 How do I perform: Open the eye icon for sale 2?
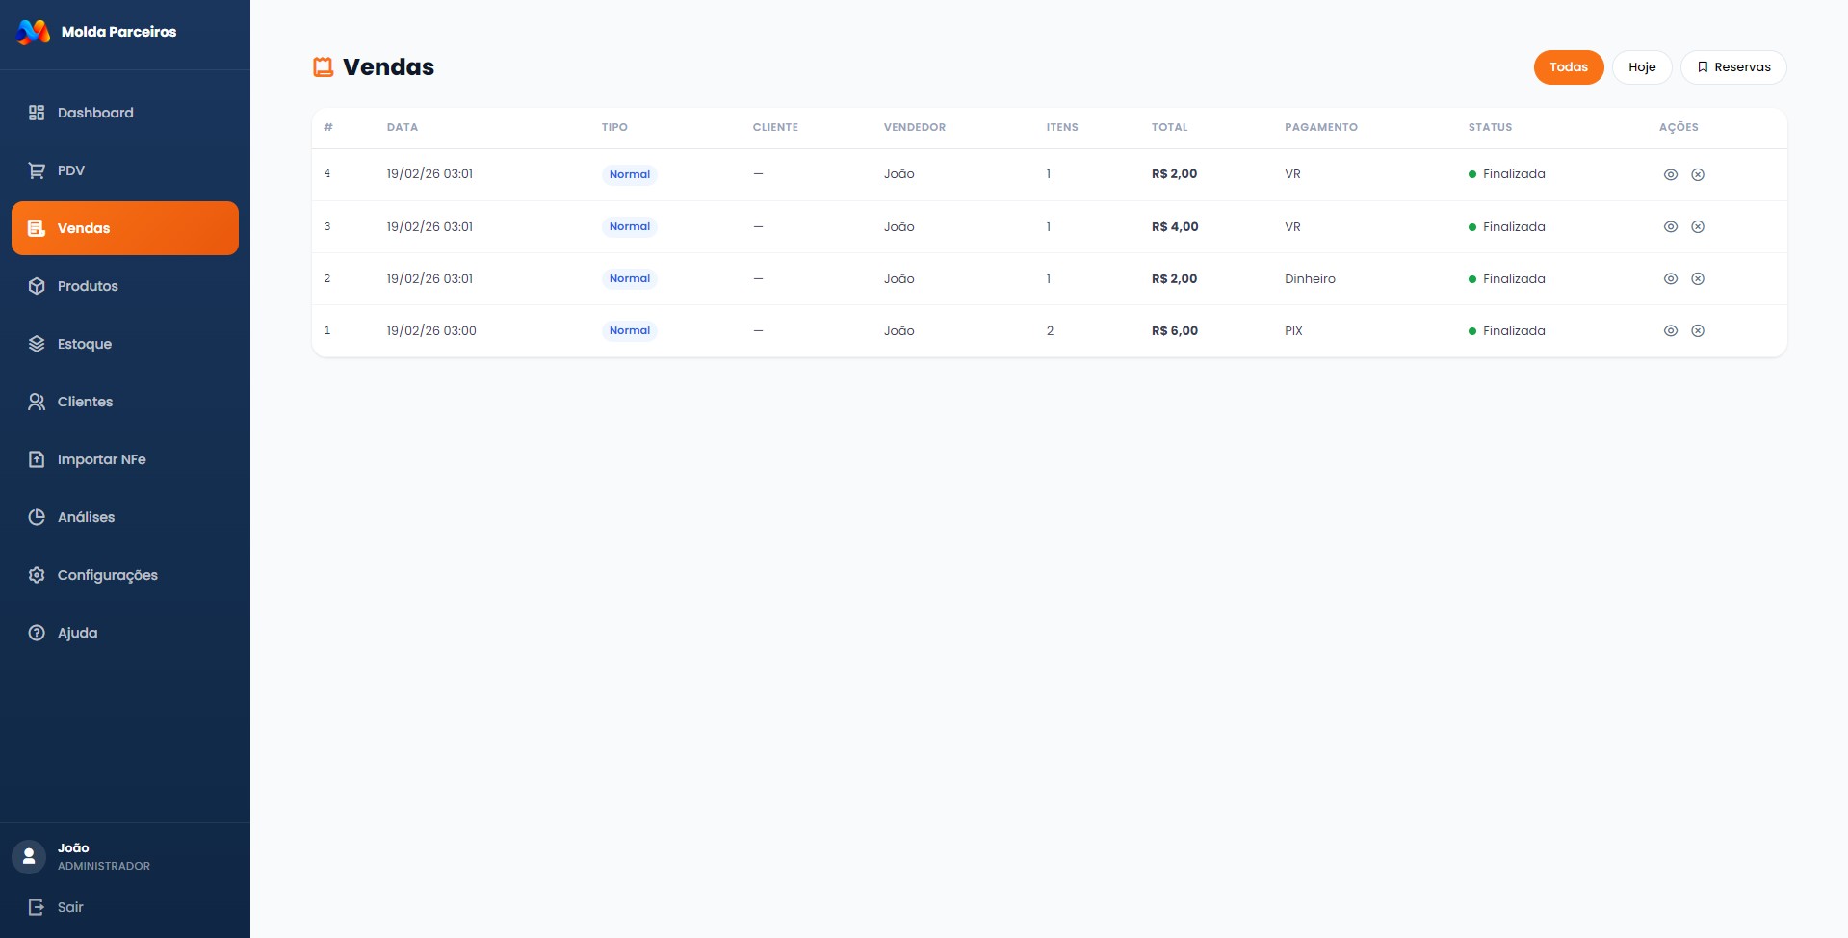[1671, 279]
